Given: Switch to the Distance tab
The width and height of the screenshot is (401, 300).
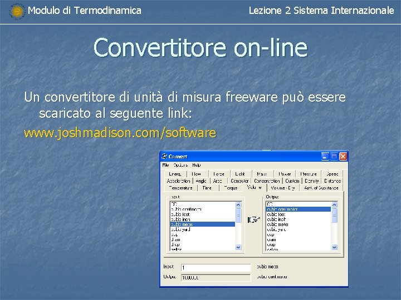Looking at the screenshot, I should pyautogui.click(x=332, y=181).
